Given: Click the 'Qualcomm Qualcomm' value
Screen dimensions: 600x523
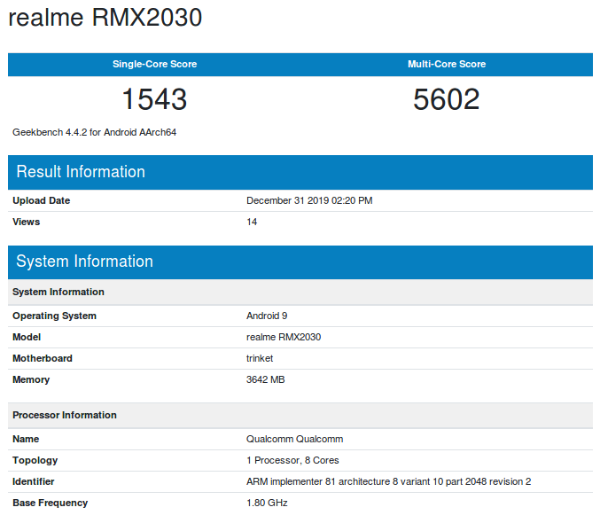Looking at the screenshot, I should (x=294, y=439).
